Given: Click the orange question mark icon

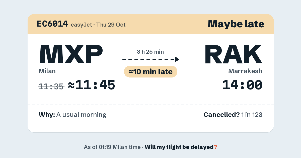Looking at the screenshot, I should tap(215, 147).
